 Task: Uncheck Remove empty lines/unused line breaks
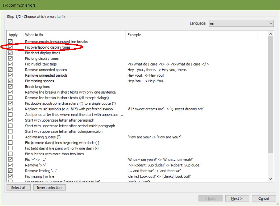pyautogui.click(x=10, y=41)
